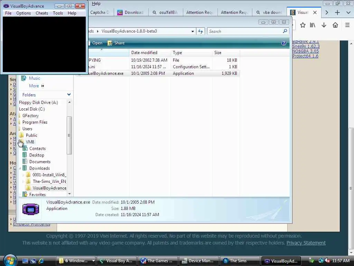Select Floppy Disk Drive (A:) in tree
The width and height of the screenshot is (354, 266).
pos(38,103)
